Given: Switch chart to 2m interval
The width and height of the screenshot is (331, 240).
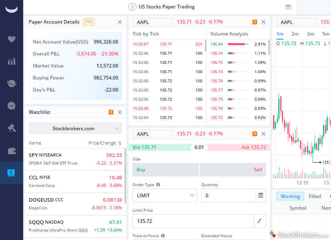Looking at the screenshot, I should coord(295,34).
